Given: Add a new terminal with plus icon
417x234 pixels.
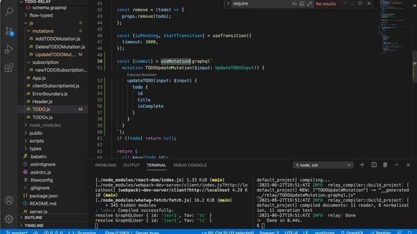Looking at the screenshot, I should (x=362, y=165).
